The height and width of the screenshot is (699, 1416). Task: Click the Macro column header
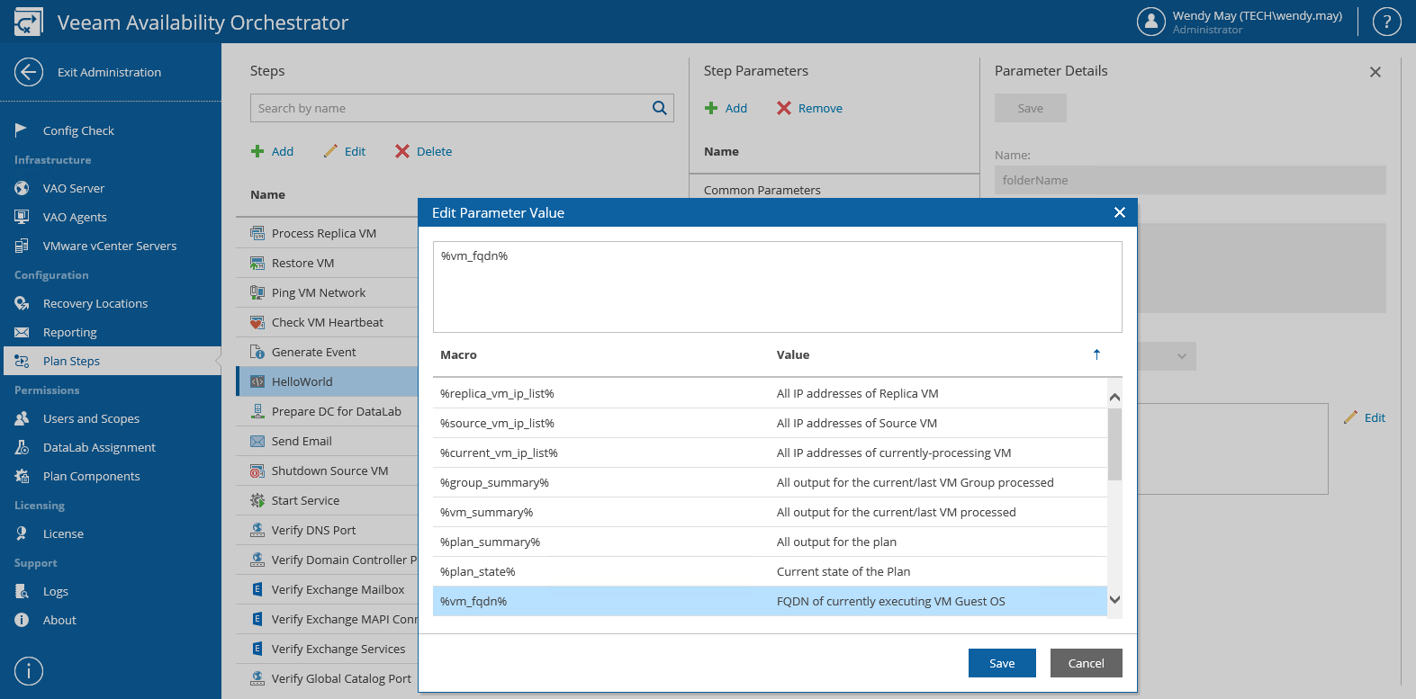(x=458, y=354)
